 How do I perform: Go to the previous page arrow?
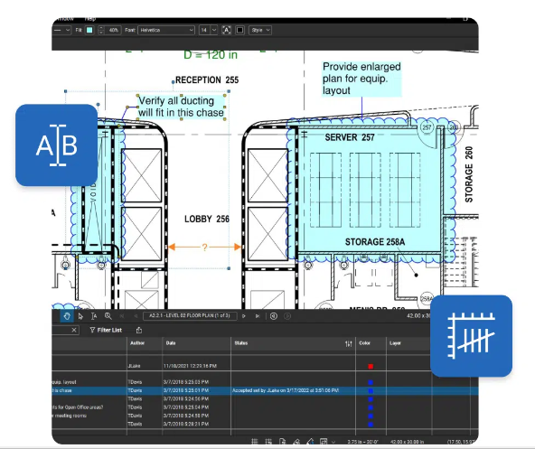point(136,316)
